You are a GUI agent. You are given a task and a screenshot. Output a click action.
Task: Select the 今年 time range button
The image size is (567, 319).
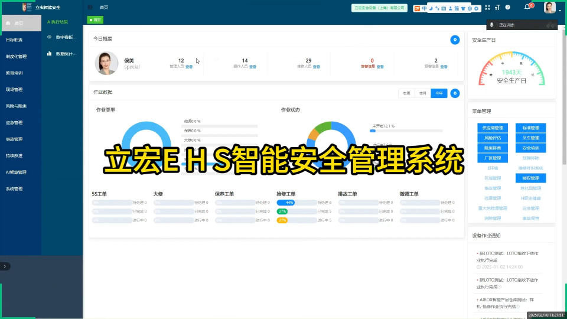coord(439,93)
